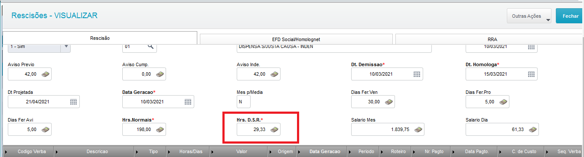This screenshot has width=584, height=157.
Task: Click the Aviso Cump. value field
Action: [x=144, y=74]
